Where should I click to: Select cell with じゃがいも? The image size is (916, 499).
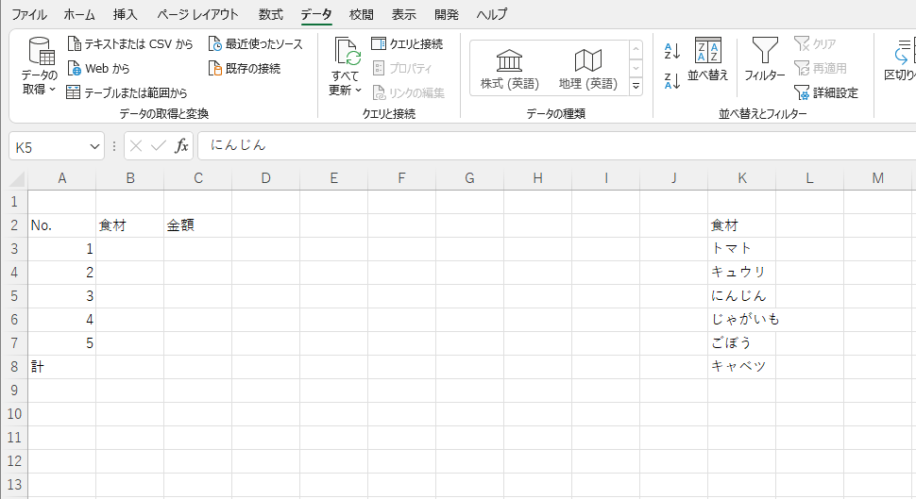click(x=742, y=319)
